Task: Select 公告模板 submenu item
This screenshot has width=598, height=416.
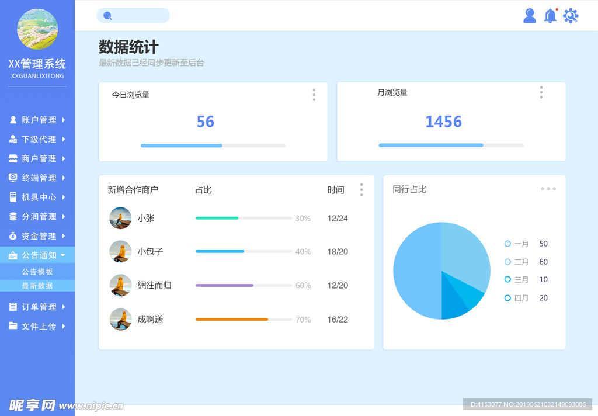Action: click(x=37, y=272)
